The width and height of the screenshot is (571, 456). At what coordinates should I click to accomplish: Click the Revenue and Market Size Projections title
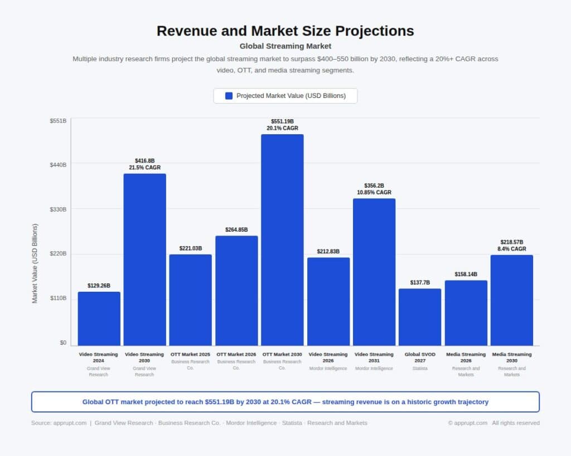tap(285, 31)
